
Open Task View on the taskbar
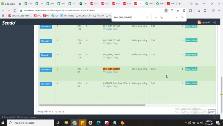coord(58,123)
